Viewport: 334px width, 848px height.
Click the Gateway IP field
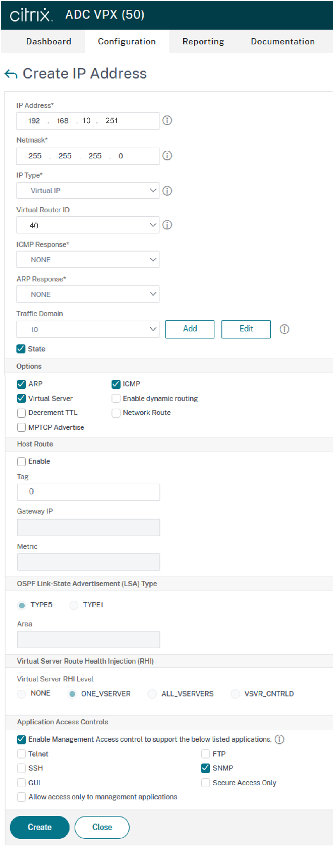pos(89,527)
